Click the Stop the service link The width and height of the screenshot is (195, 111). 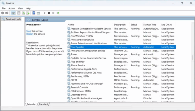28,31
